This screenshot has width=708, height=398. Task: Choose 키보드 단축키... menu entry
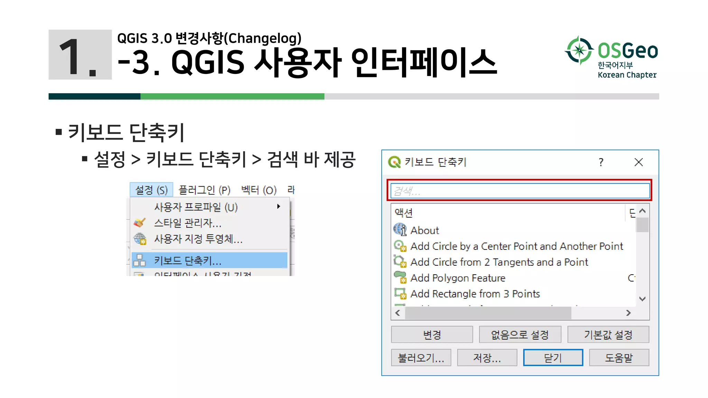[210, 260]
